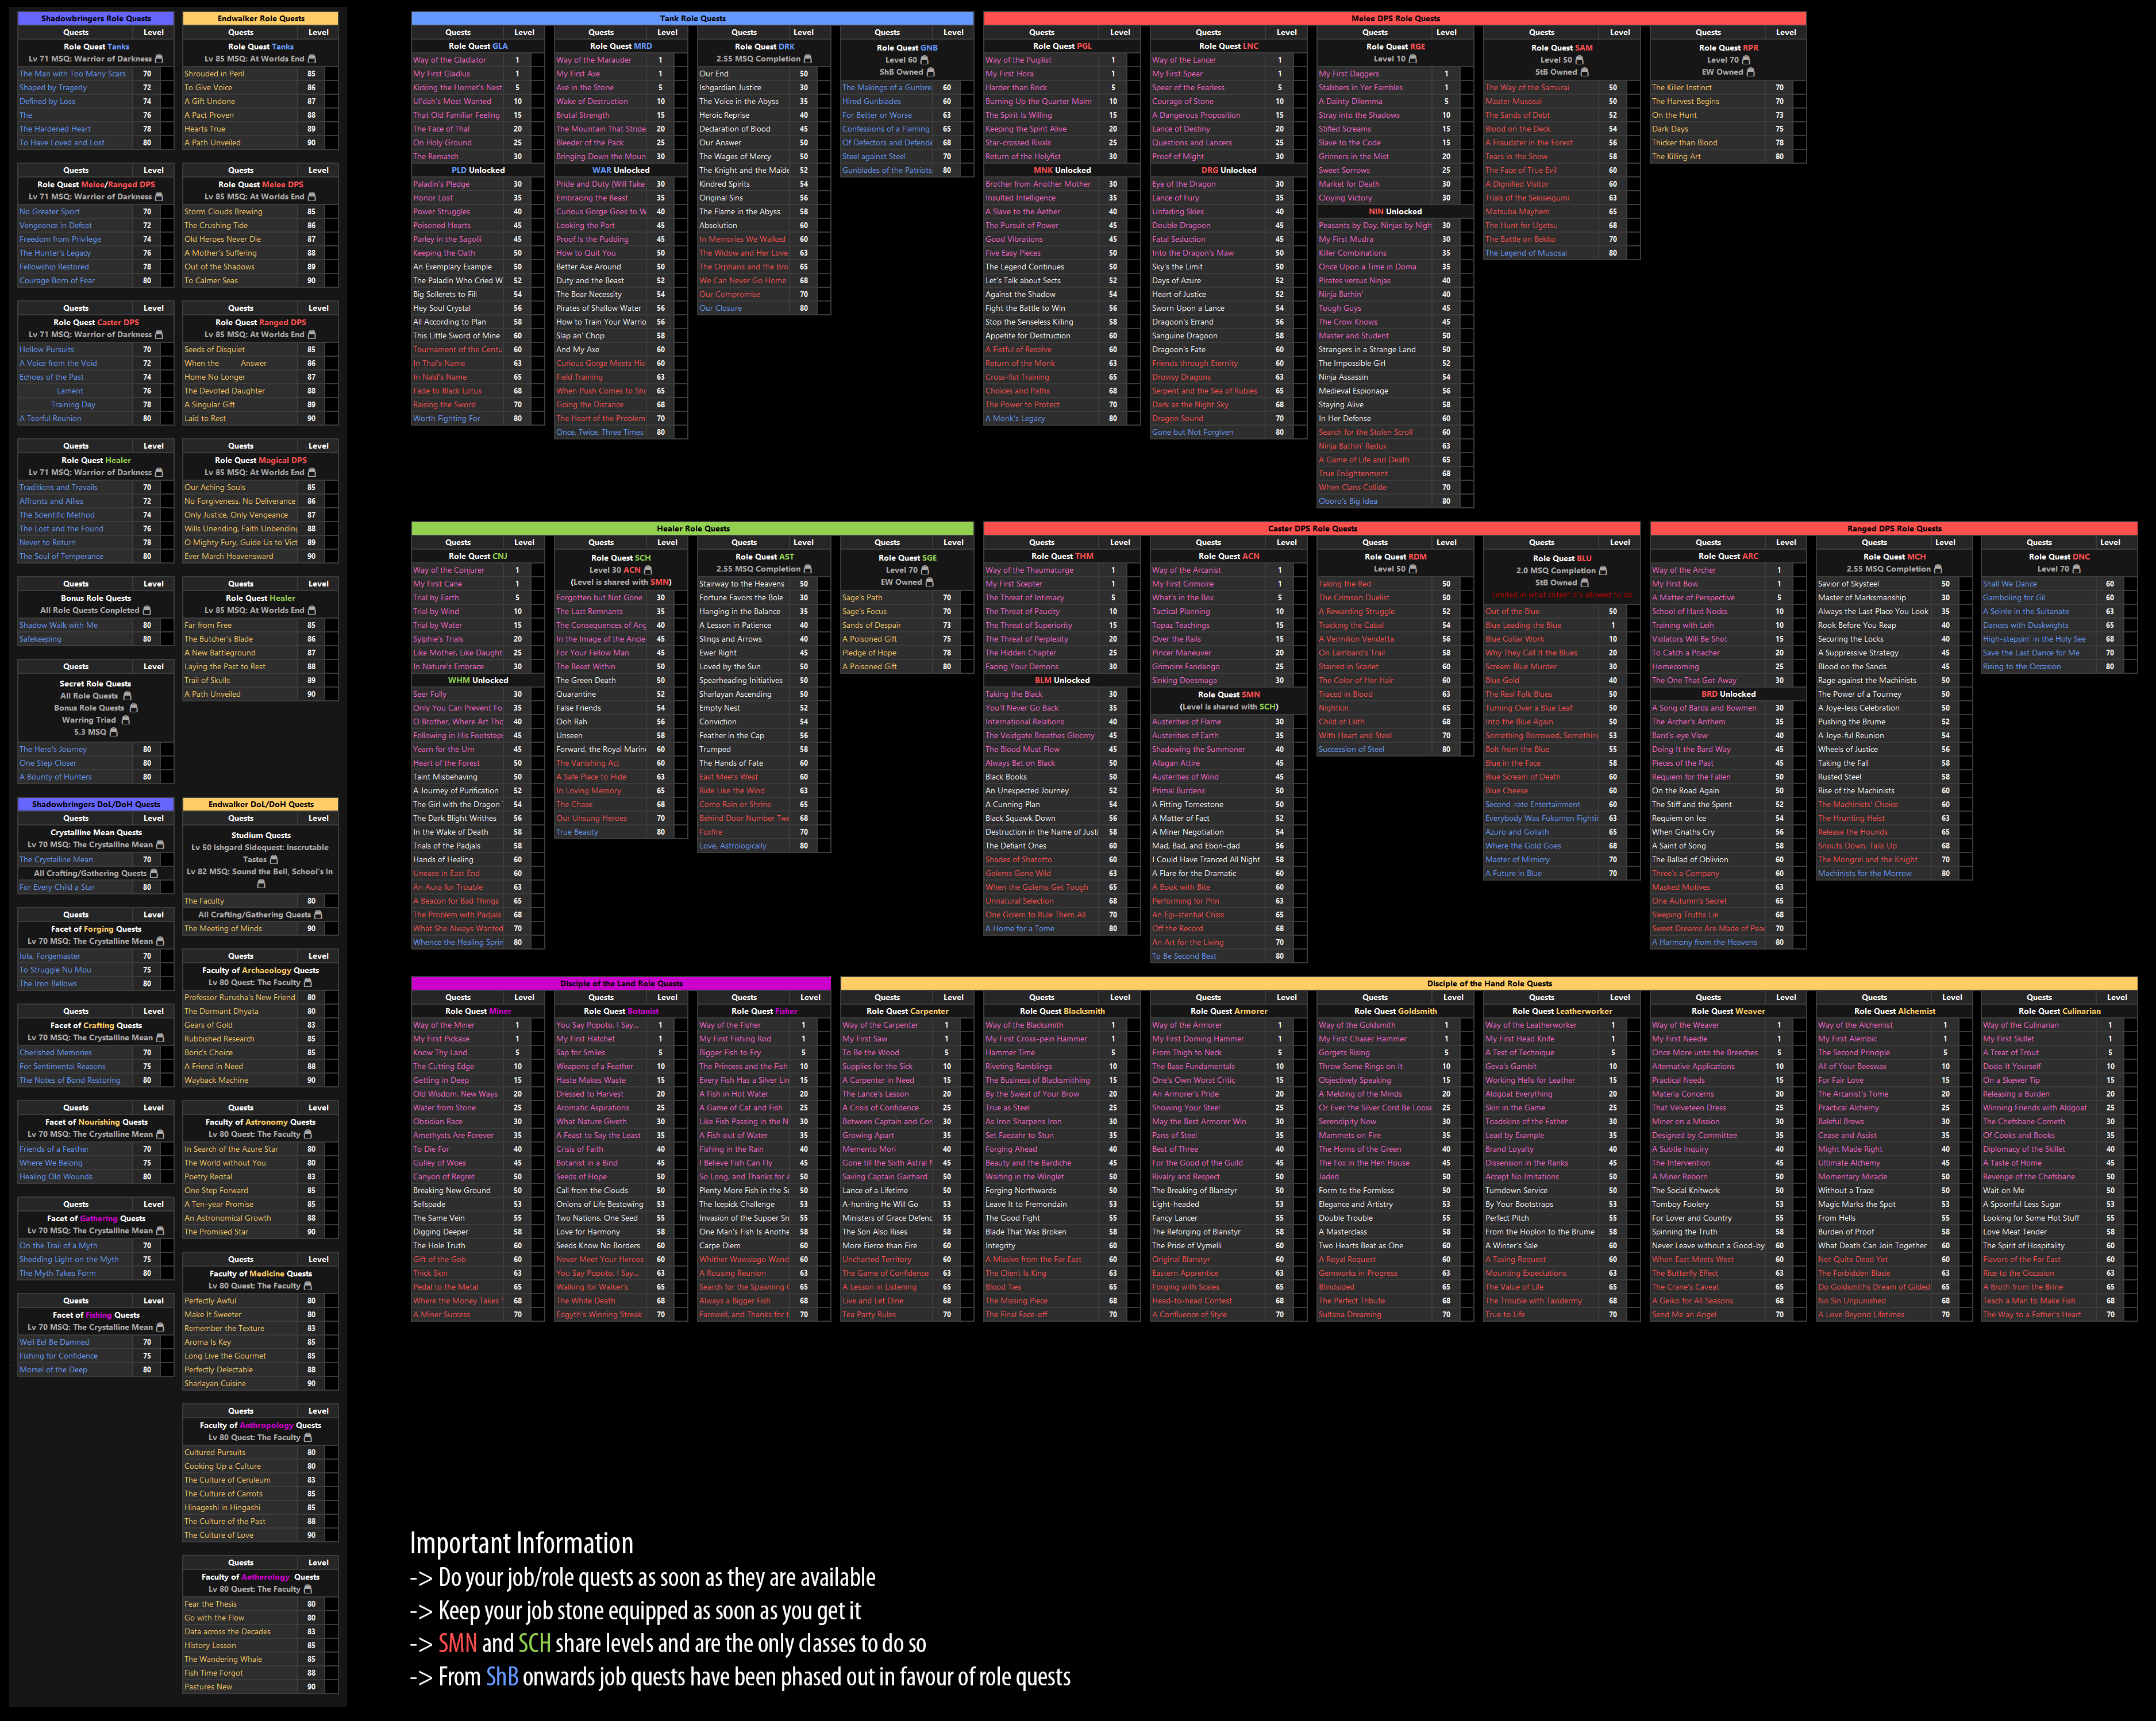Click lock icon beside 5.3 MSQ
This screenshot has width=2156, height=1721.
point(114,732)
